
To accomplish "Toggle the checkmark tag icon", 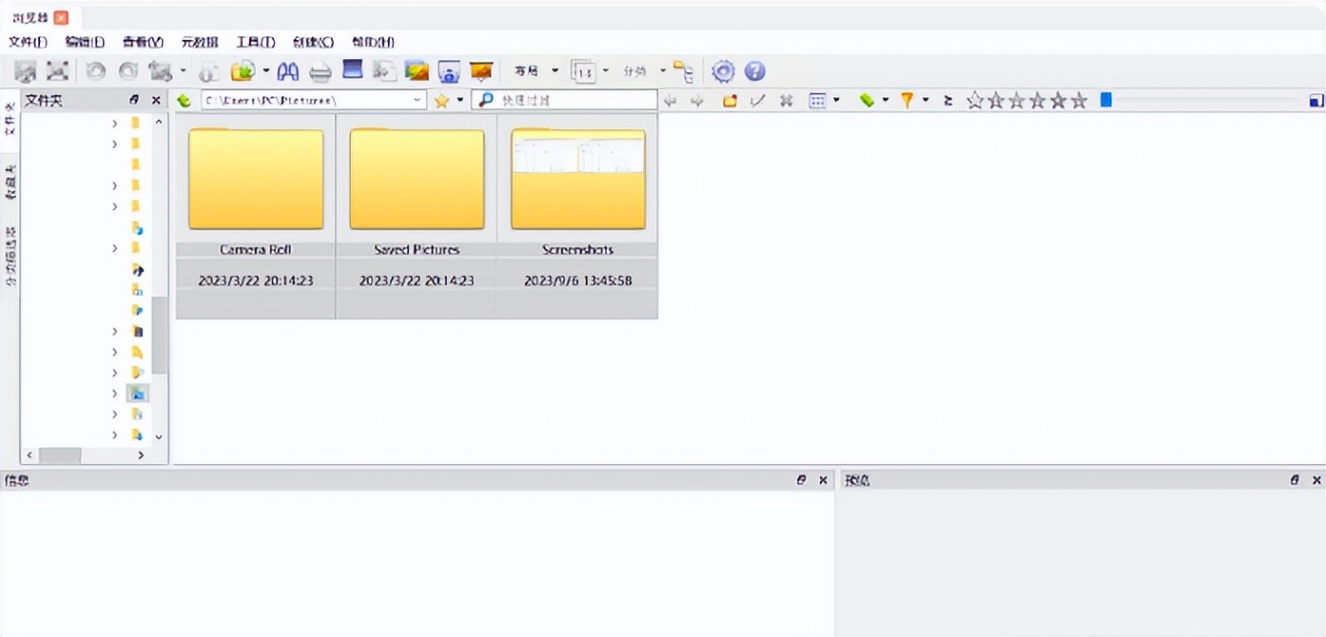I will 757,100.
